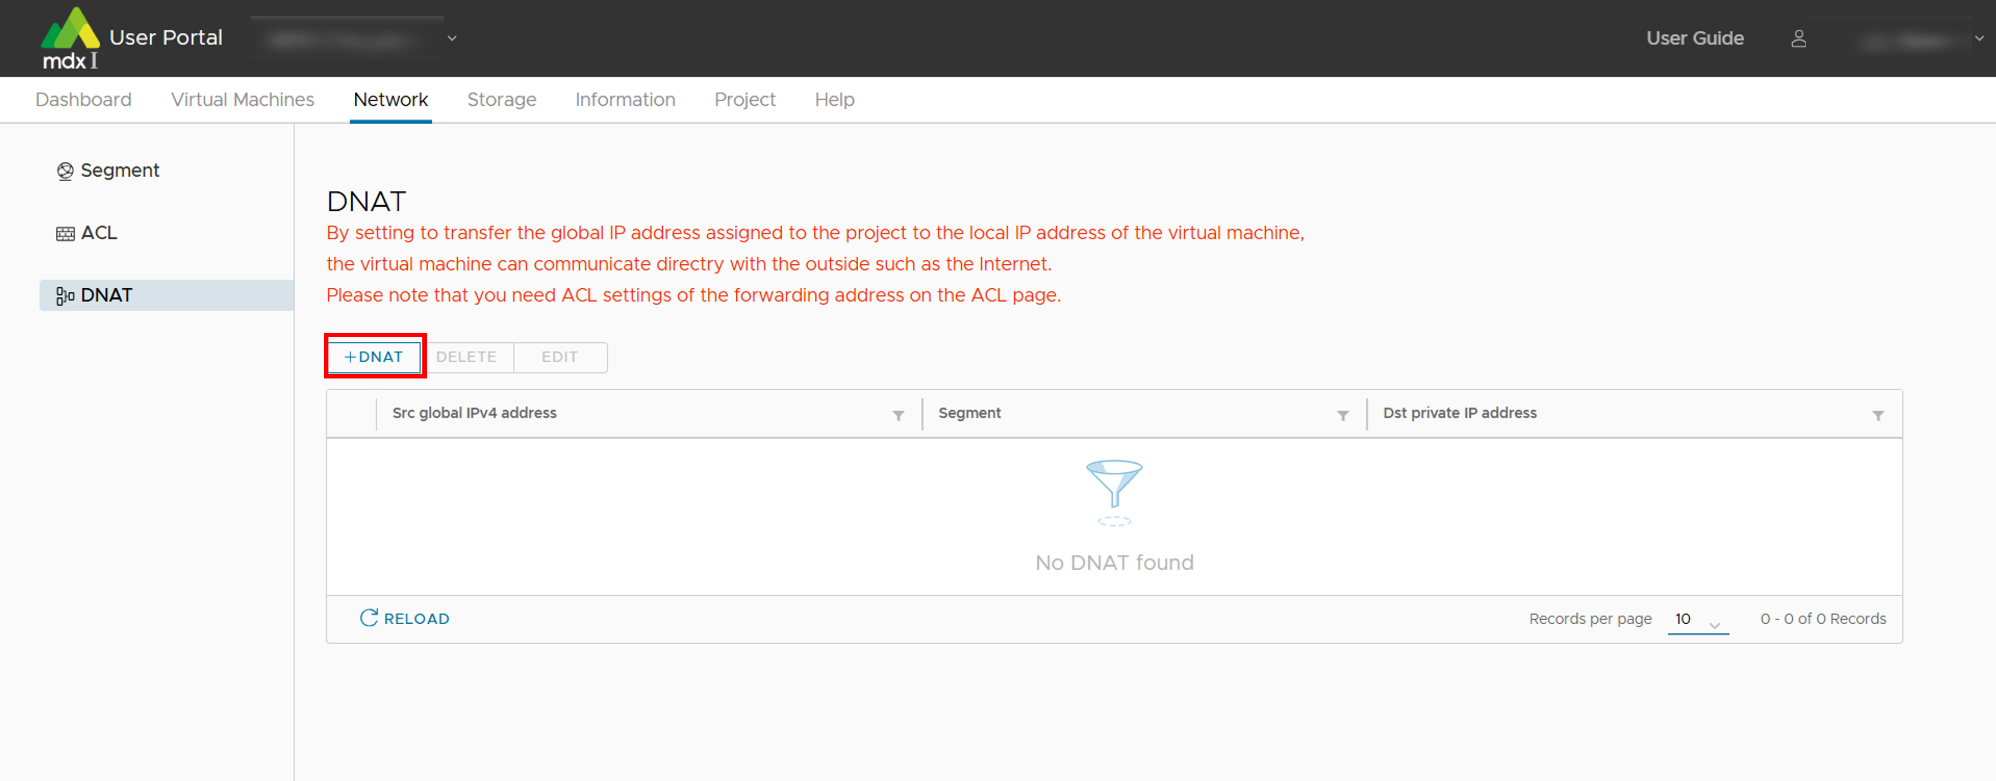This screenshot has width=1996, height=781.
Task: Open the Records per page dropdown
Action: coord(1697,620)
